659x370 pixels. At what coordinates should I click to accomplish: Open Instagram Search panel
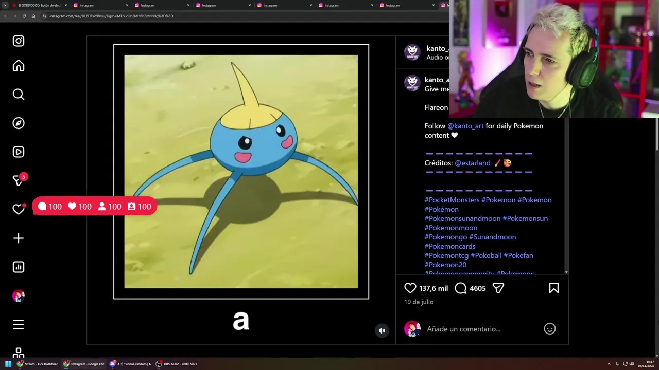click(19, 95)
